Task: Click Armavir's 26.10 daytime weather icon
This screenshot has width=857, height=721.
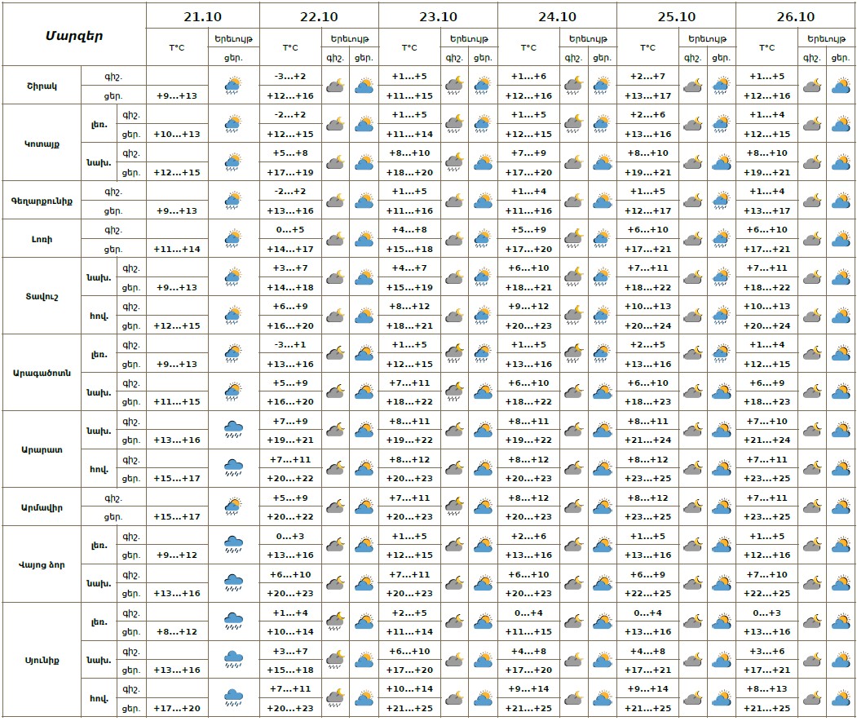Action: (840, 507)
